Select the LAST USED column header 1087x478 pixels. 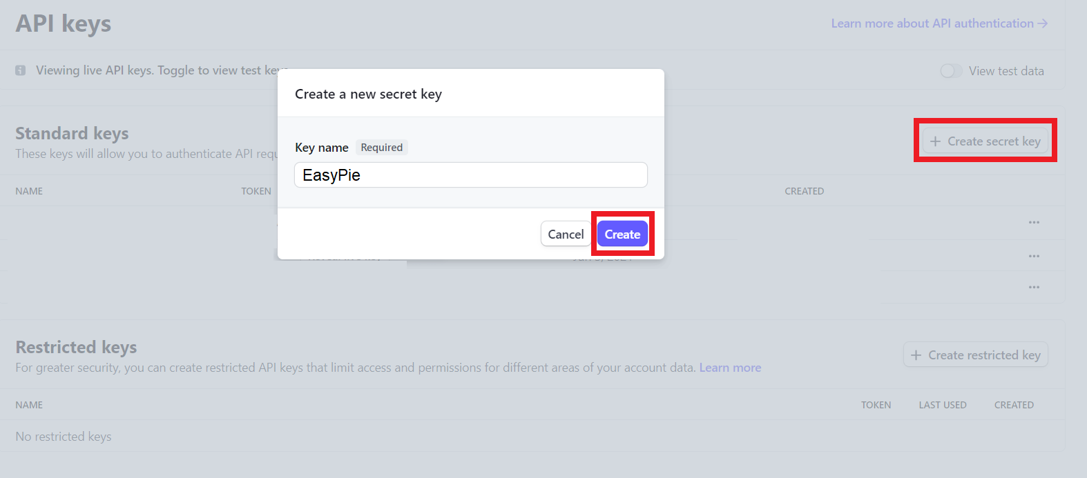(943, 405)
